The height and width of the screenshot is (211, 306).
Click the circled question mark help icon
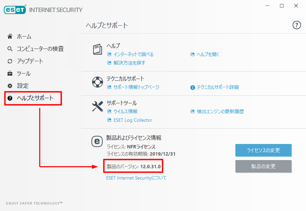pos(297,25)
